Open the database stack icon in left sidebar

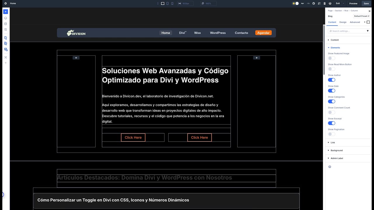tap(6, 24)
